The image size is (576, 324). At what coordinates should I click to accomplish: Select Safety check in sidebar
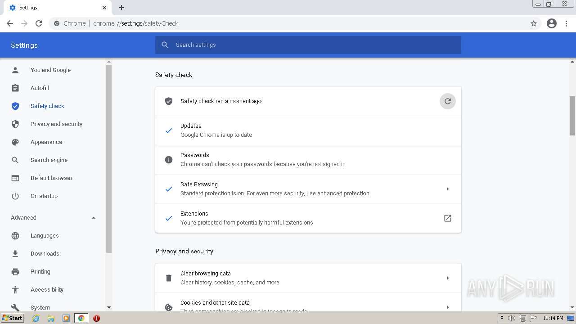pos(47,106)
